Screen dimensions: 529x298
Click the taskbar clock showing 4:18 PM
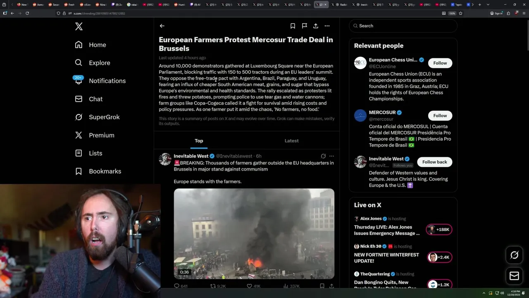pyautogui.click(x=516, y=292)
